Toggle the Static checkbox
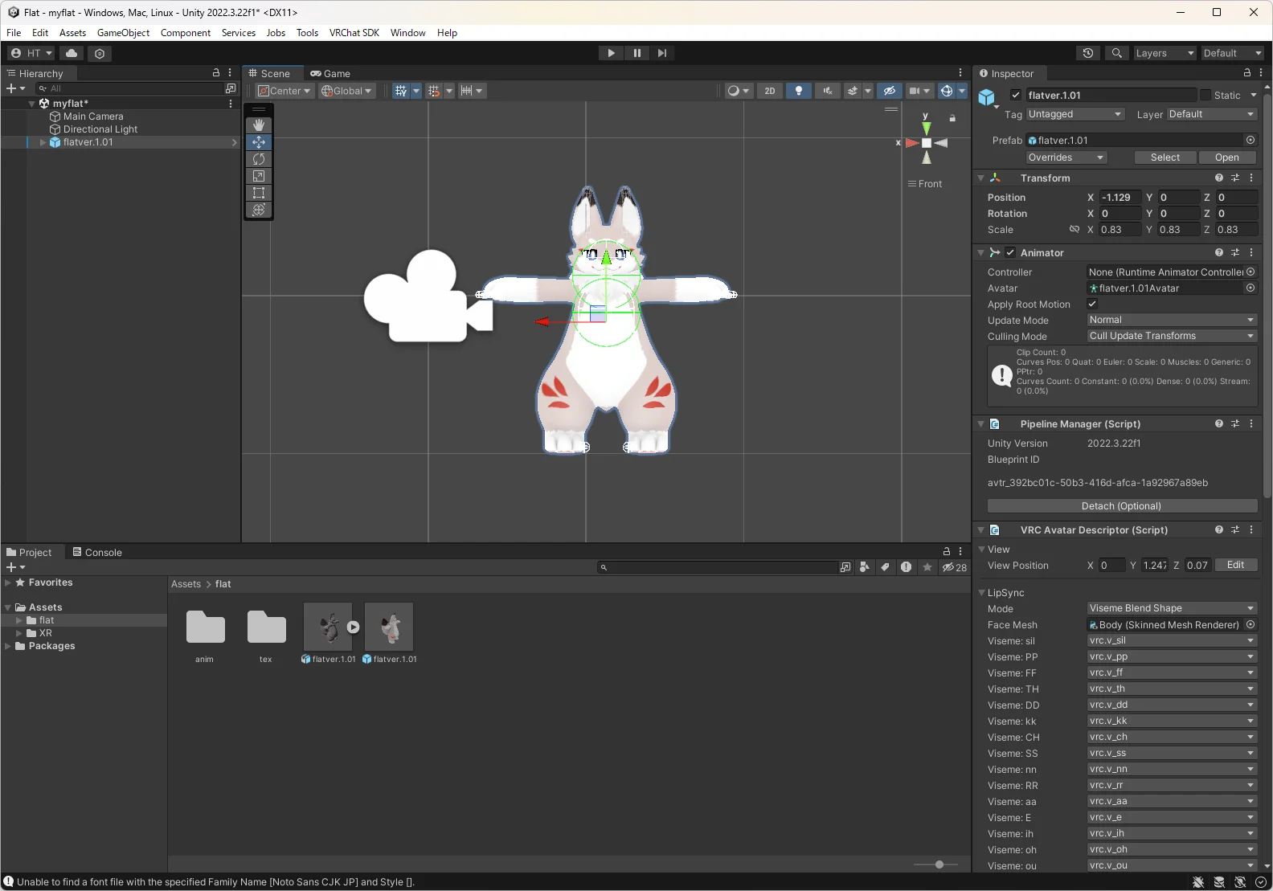Screen dimensions: 1273x891 point(1205,95)
